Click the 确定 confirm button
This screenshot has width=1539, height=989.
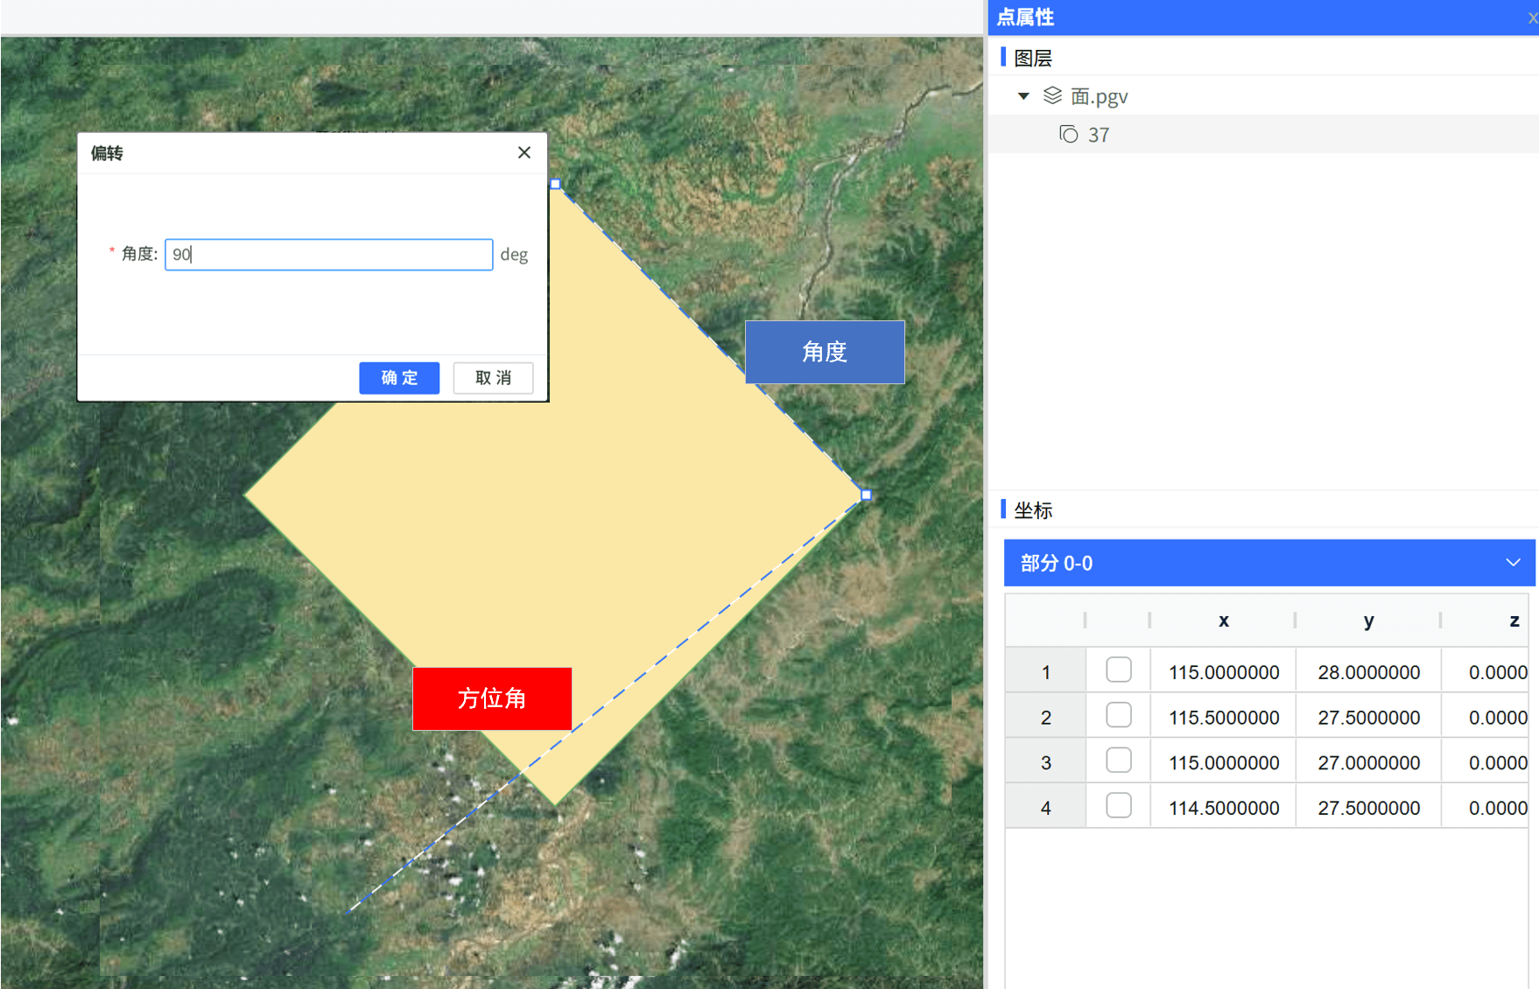tap(399, 378)
